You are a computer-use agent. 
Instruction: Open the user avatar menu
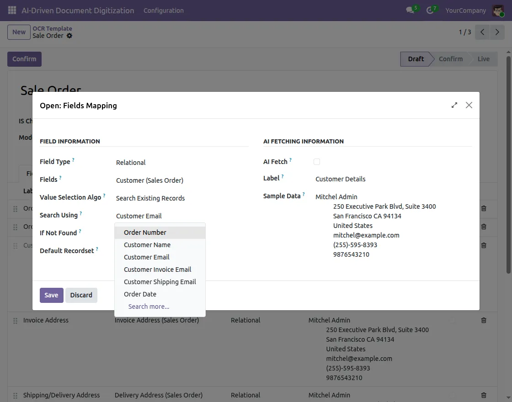point(498,11)
